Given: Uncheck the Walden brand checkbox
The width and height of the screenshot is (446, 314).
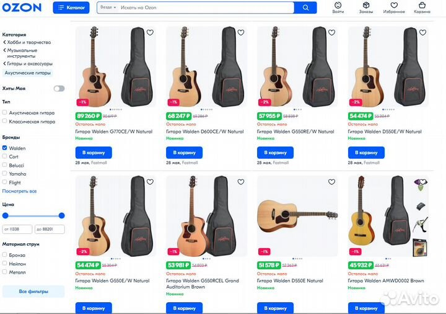Looking at the screenshot, I should pos(5,148).
